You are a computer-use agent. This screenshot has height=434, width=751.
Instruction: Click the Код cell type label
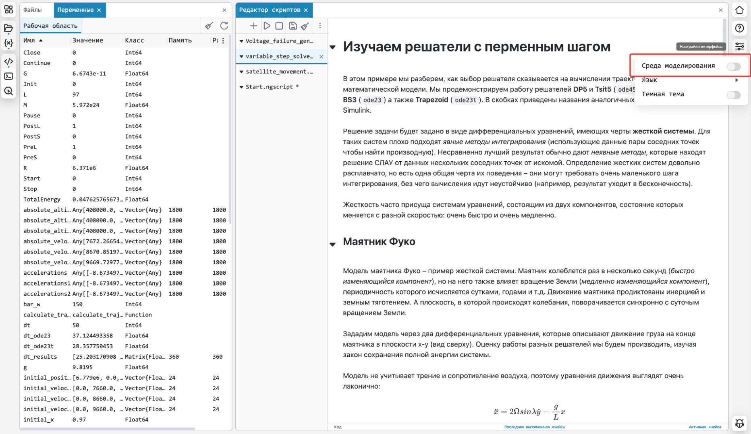[338, 427]
